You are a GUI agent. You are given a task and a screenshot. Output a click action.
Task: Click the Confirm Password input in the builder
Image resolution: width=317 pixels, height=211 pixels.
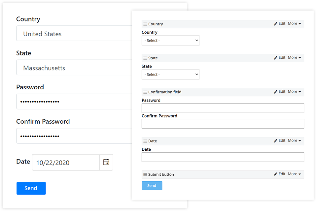223,124
